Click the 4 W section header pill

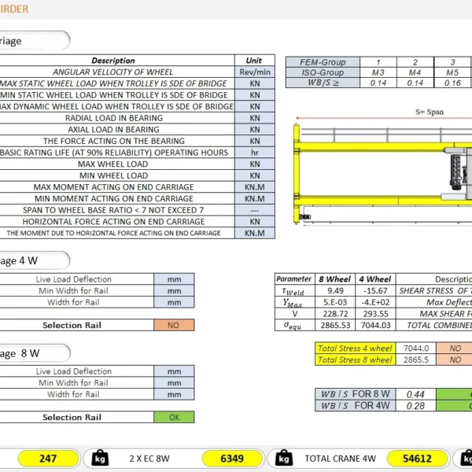pos(35,260)
